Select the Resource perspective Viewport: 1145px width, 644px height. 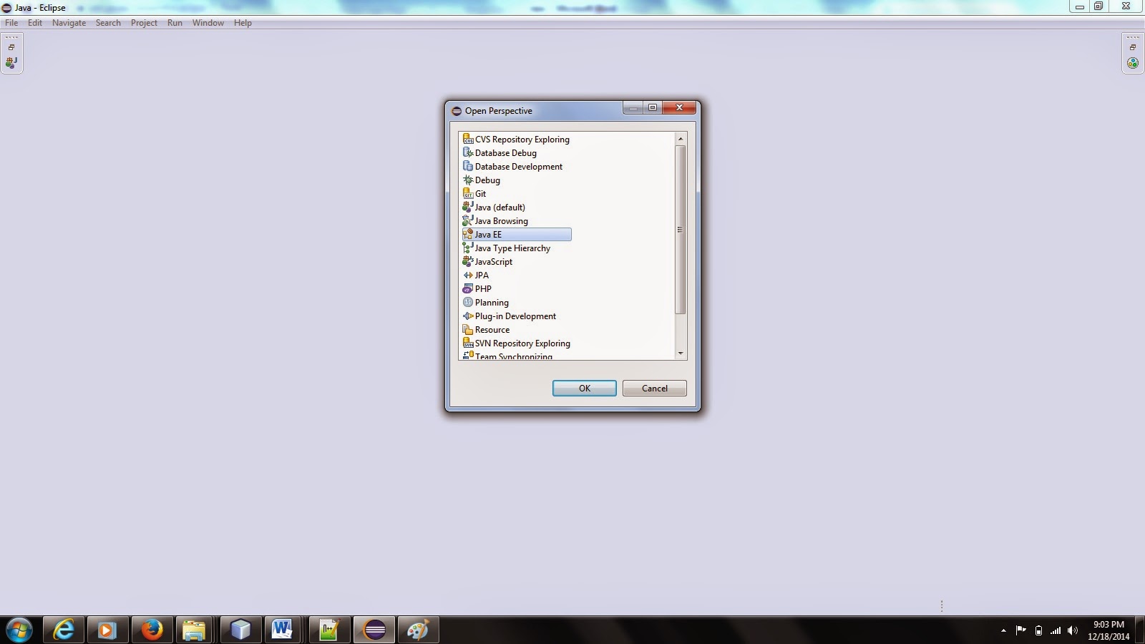pos(487,330)
